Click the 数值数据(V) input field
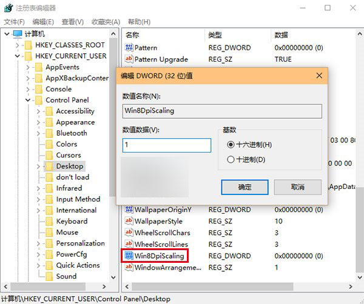The image size is (364, 304). [x=167, y=145]
